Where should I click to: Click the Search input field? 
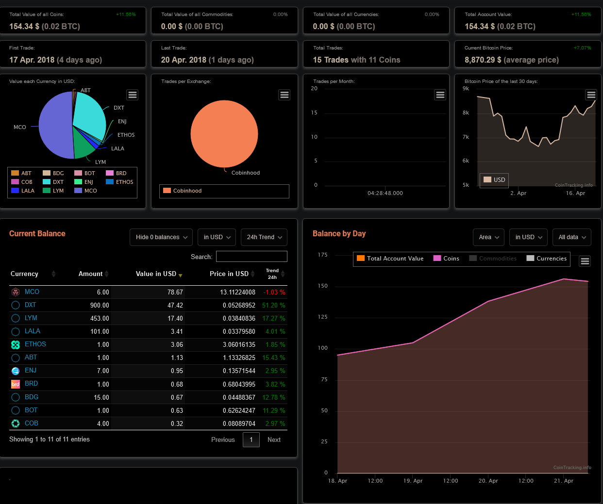tap(251, 257)
